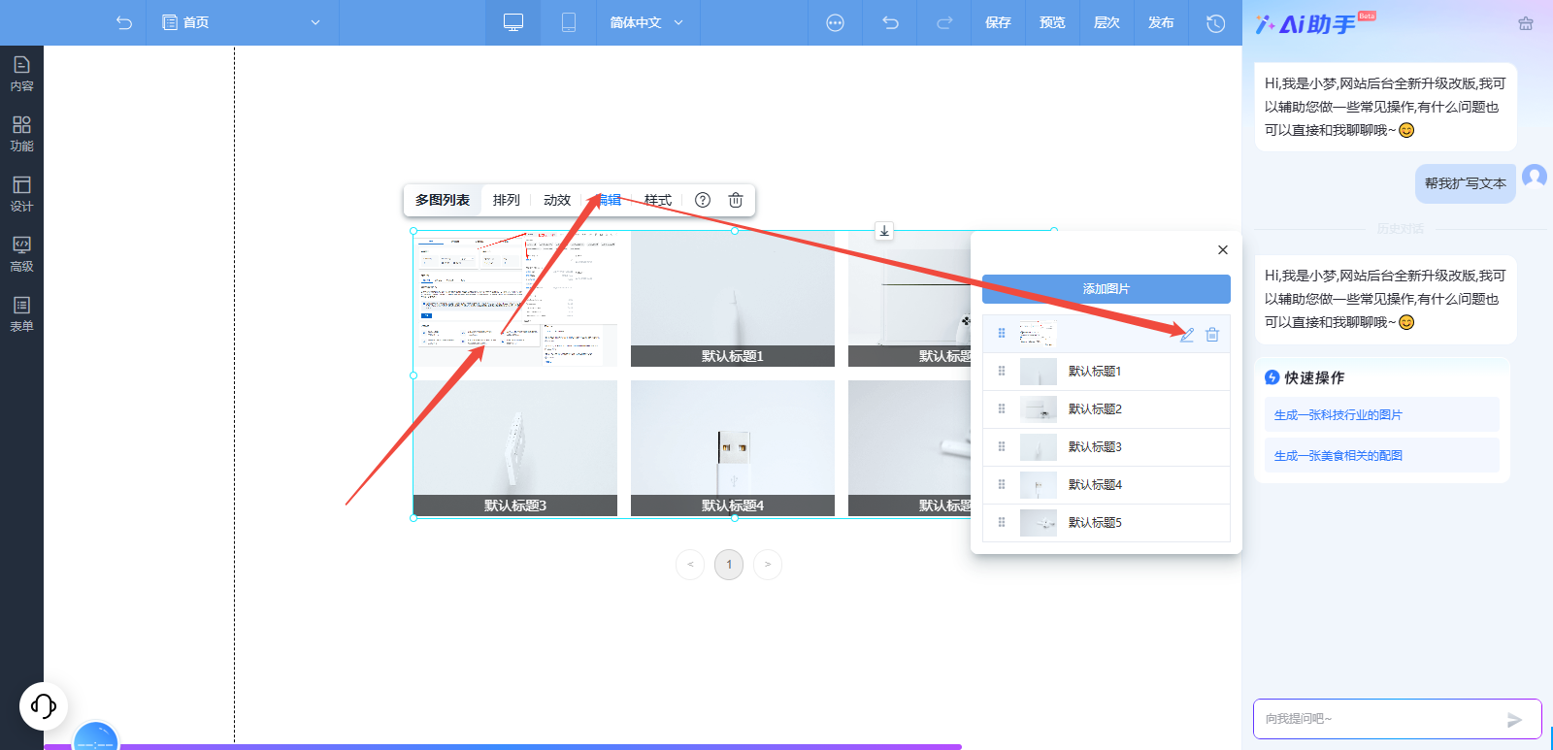The image size is (1553, 750).
Task: Click the 默认标题1 gallery image
Action: click(733, 299)
